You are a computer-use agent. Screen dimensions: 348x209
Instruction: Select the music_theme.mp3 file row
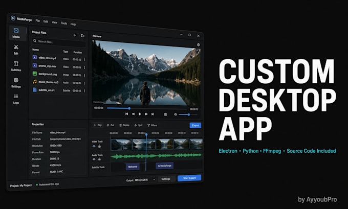point(59,82)
